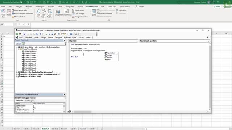The width and height of the screenshot is (232, 130).
Task: Click View Object icon in Project pane
Action: click(20, 44)
